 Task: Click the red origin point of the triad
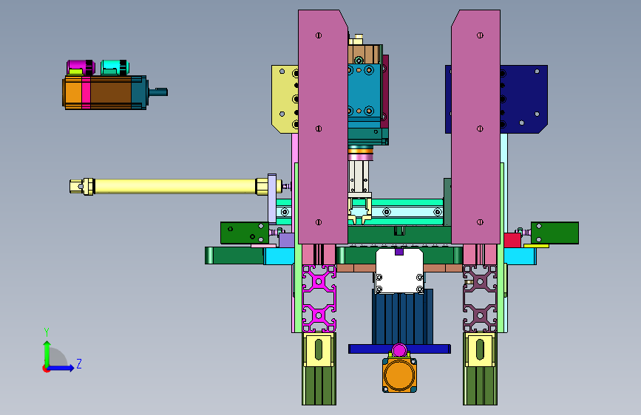tap(46, 368)
